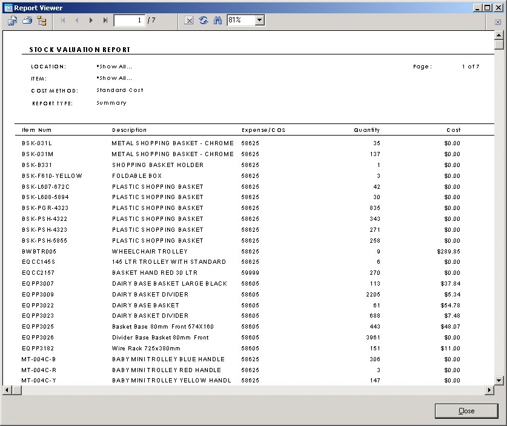Click 'Wire Rack 725x380mm' description
The image size is (507, 426).
coord(146,349)
